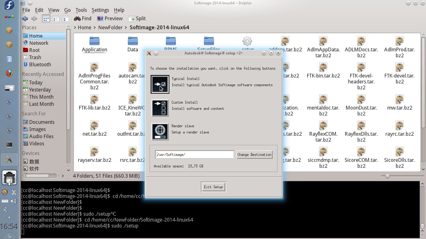426x239 pixels.
Task: Select the SicoreDlls.tar.bz2 archive icon
Action: click(x=400, y=151)
